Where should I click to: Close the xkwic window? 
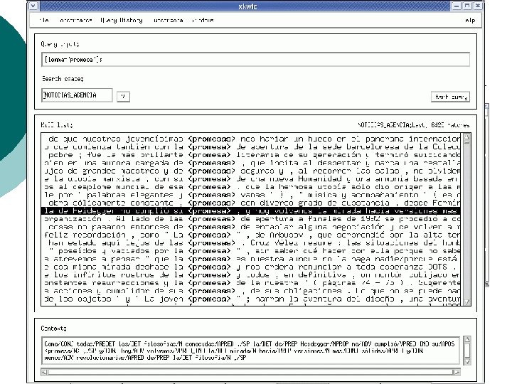478,6
